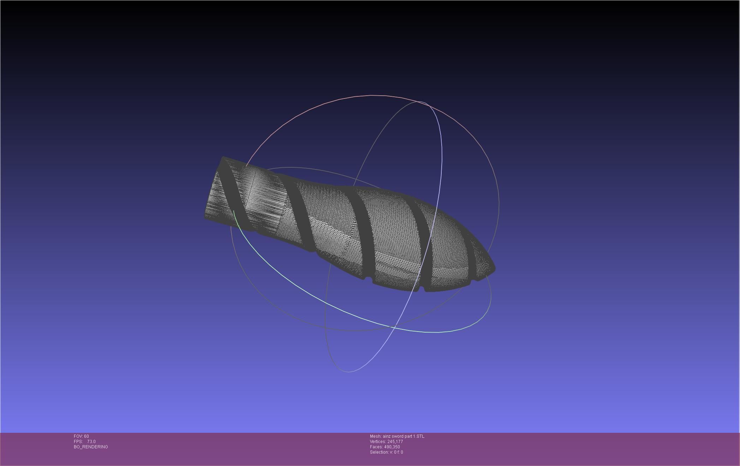Click the pointed right tip of the sword mesh
Screen dimensions: 740x466
[x=494, y=268]
